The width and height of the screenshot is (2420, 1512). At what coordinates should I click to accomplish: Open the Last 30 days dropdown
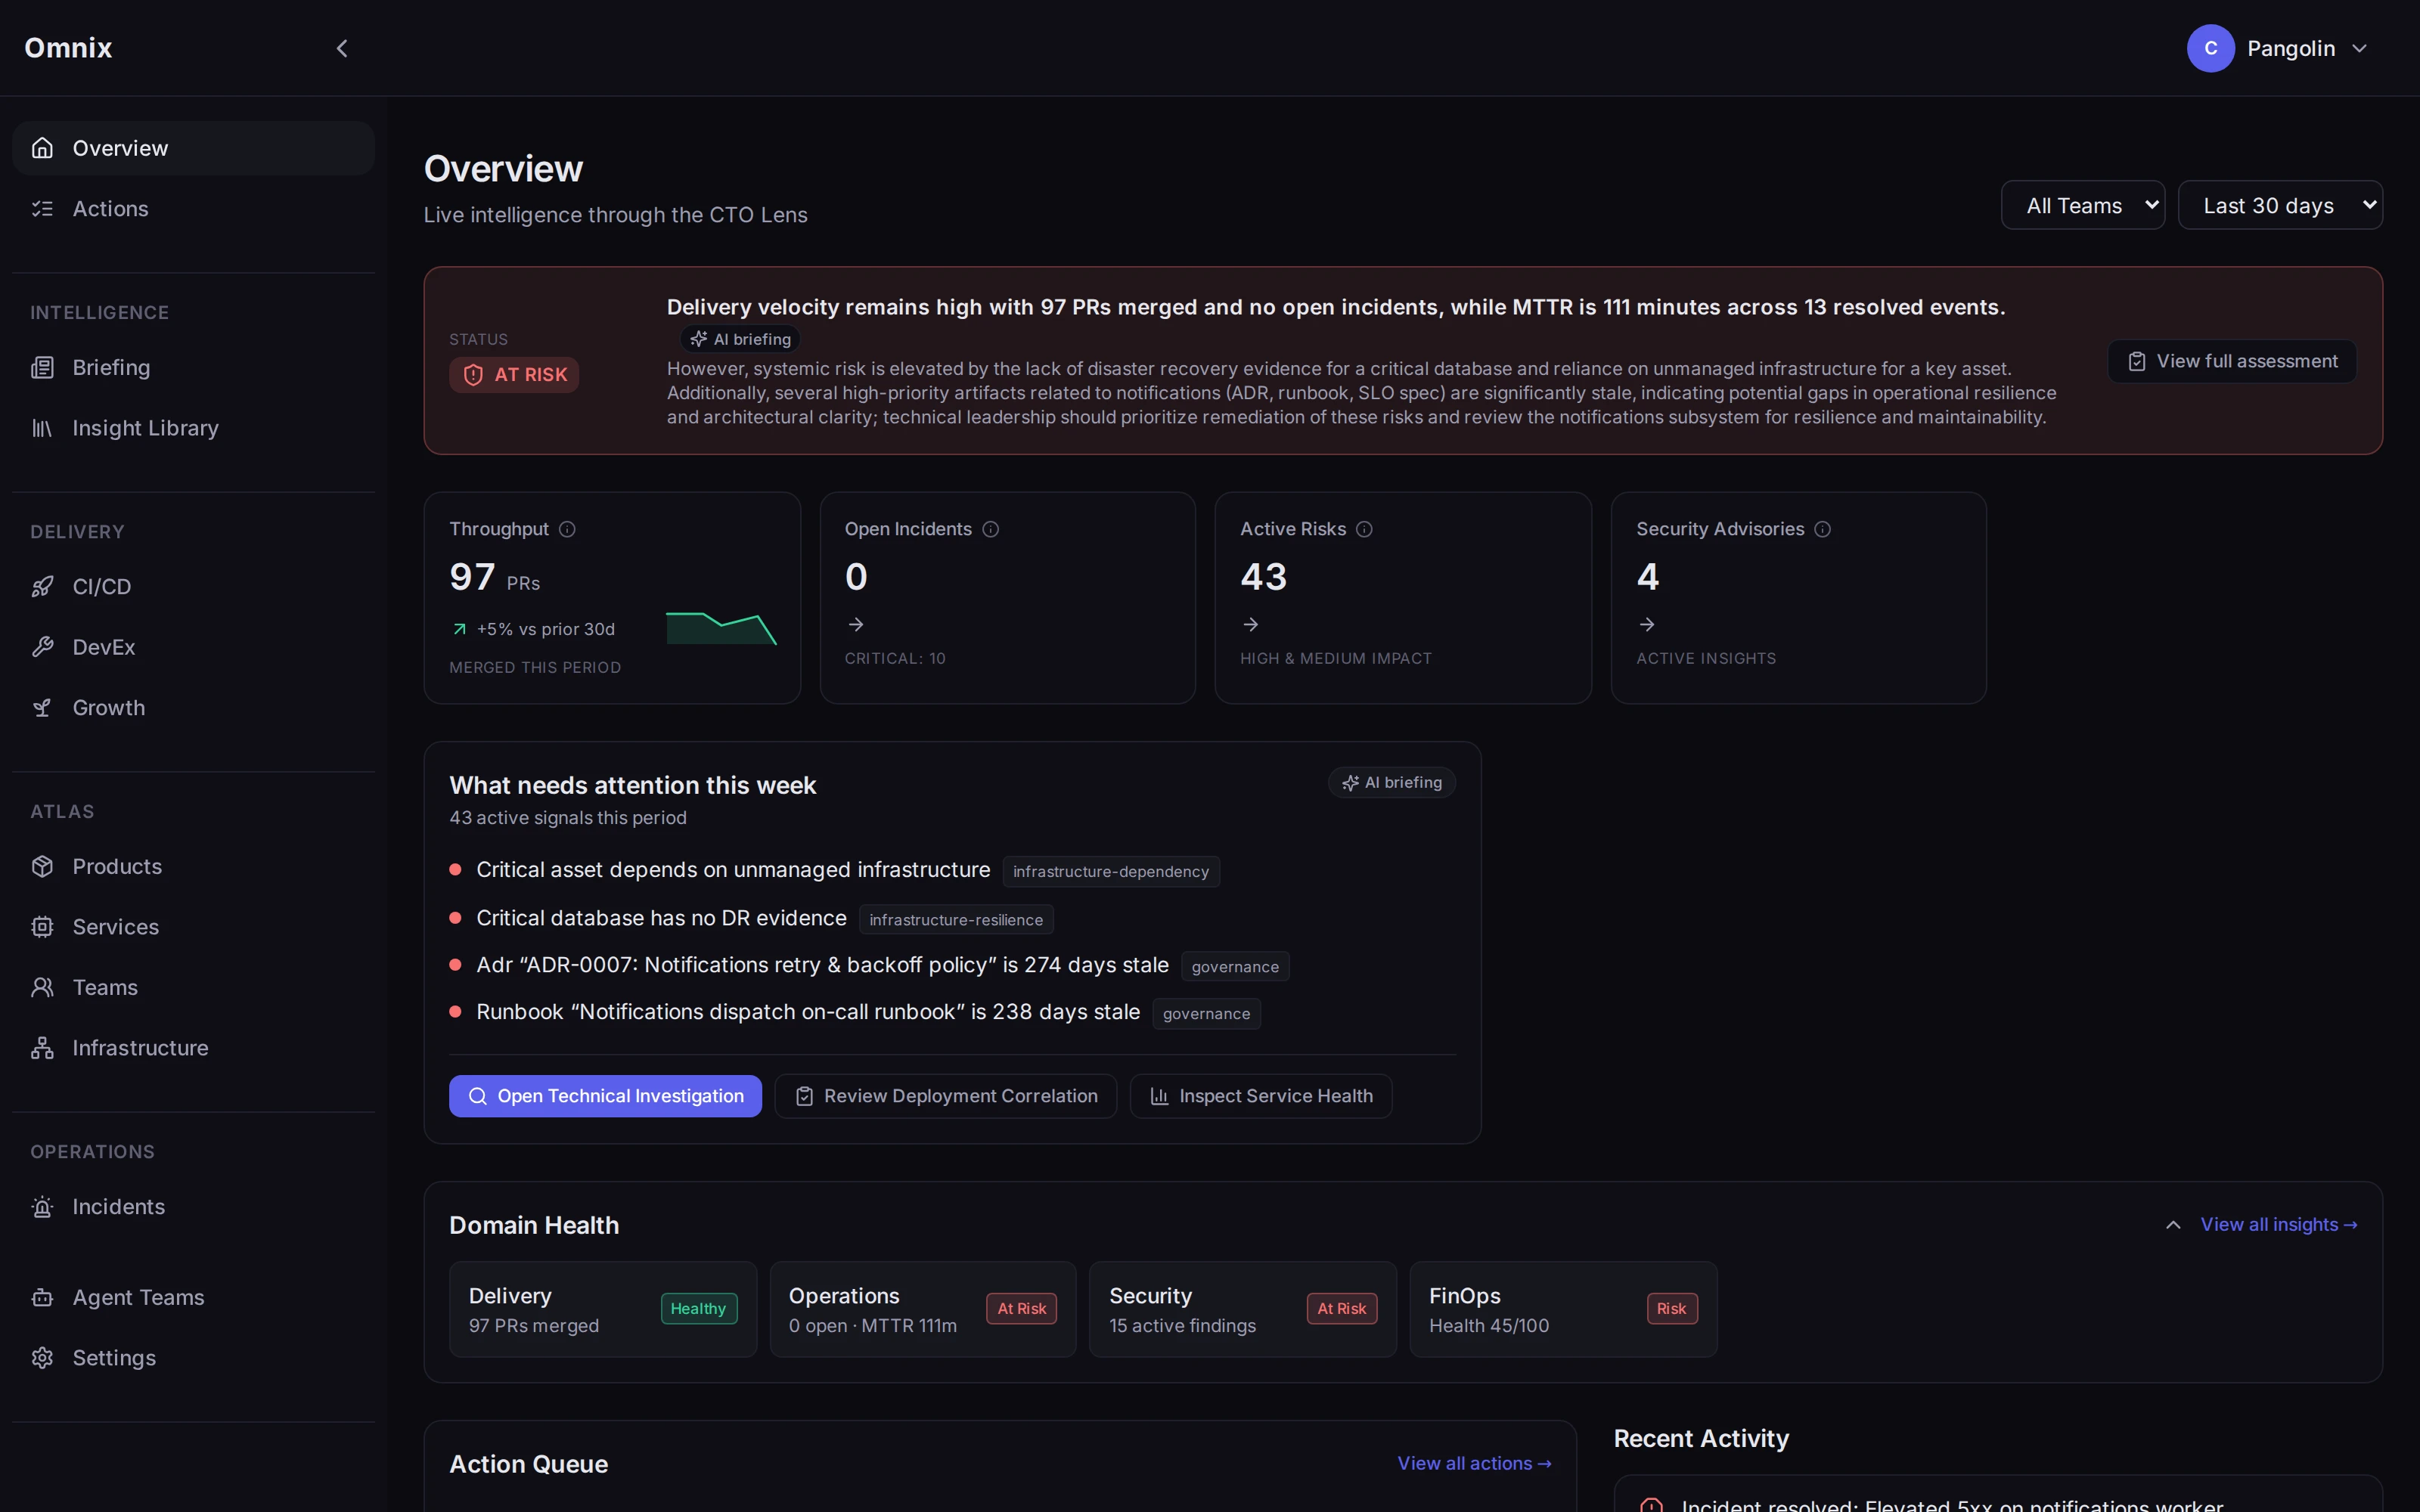[x=2279, y=205]
